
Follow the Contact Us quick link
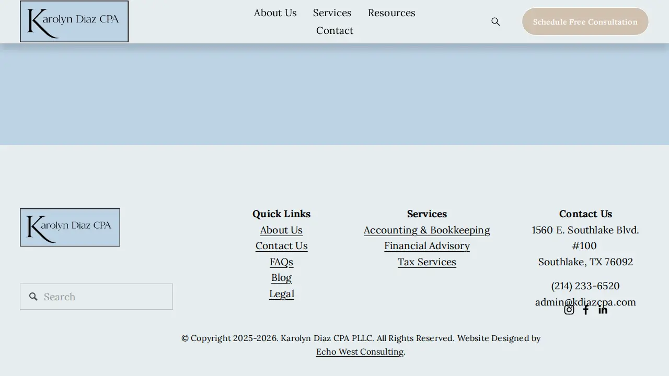[281, 245]
